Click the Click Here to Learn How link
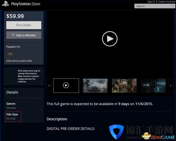This screenshot has height=141, width=176. pyautogui.click(x=19, y=61)
